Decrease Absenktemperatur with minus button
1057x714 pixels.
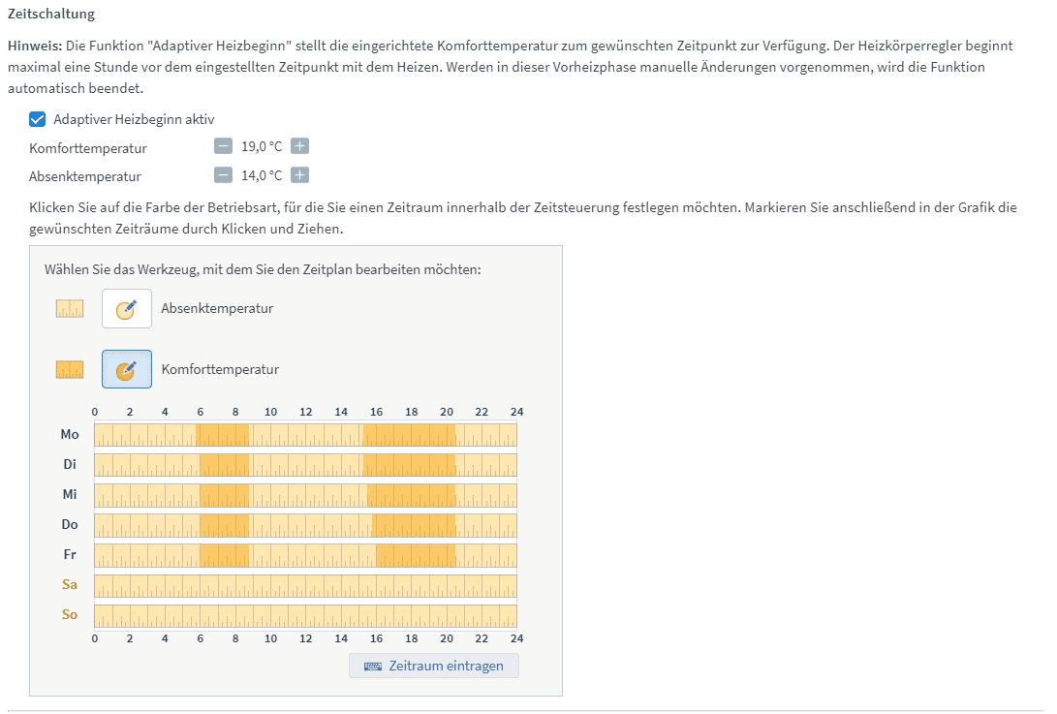tap(223, 175)
